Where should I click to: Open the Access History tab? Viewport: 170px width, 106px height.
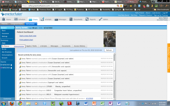(x=79, y=46)
